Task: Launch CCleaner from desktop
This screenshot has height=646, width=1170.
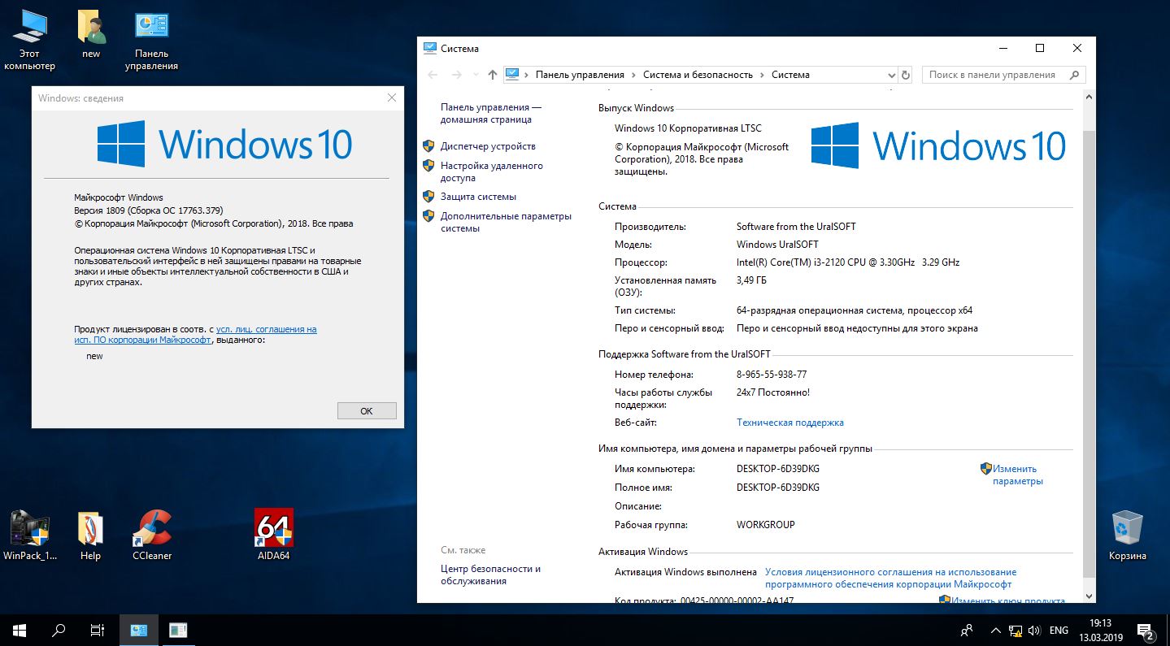Action: pos(152,535)
